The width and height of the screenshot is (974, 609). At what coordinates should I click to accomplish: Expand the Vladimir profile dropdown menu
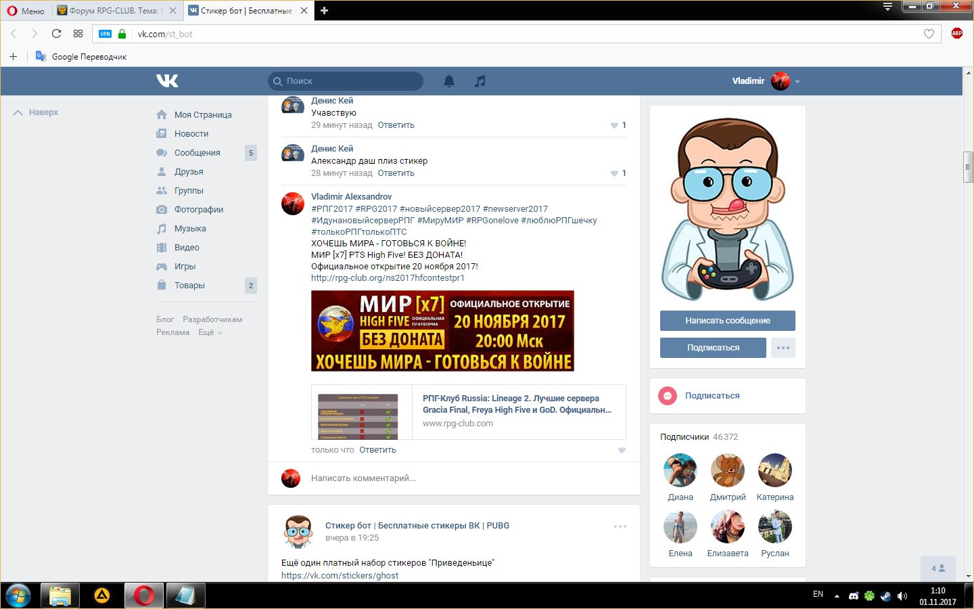click(797, 82)
